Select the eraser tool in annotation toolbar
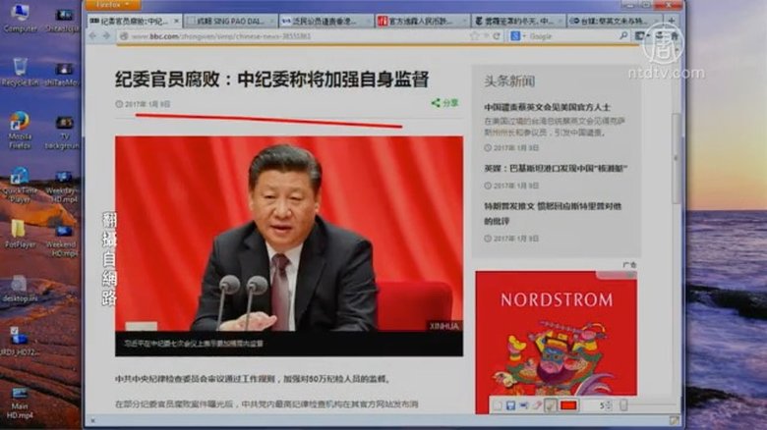767x430 pixels. [x=537, y=405]
